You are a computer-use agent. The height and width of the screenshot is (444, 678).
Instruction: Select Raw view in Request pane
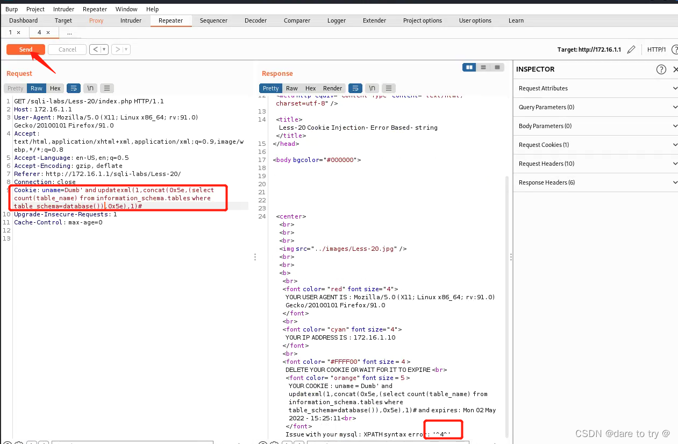click(37, 88)
